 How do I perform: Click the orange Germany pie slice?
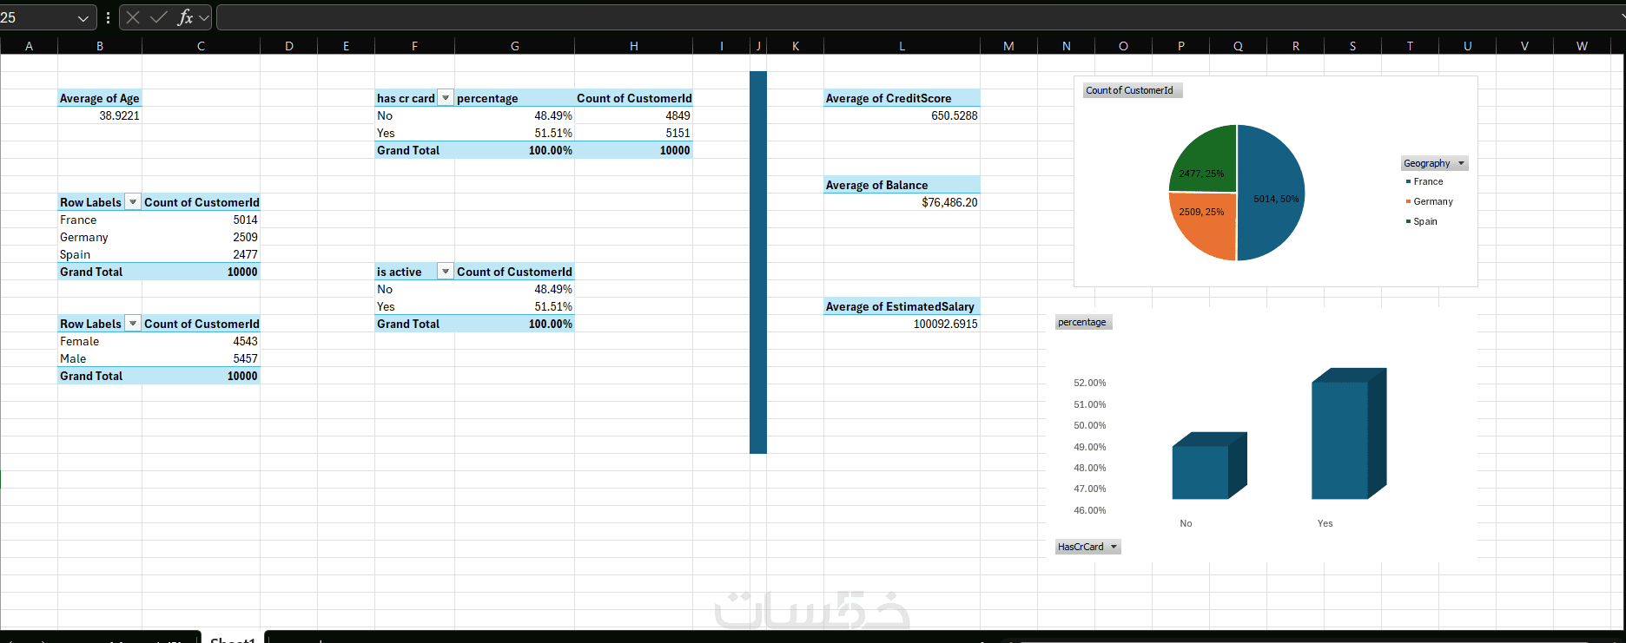click(1205, 224)
